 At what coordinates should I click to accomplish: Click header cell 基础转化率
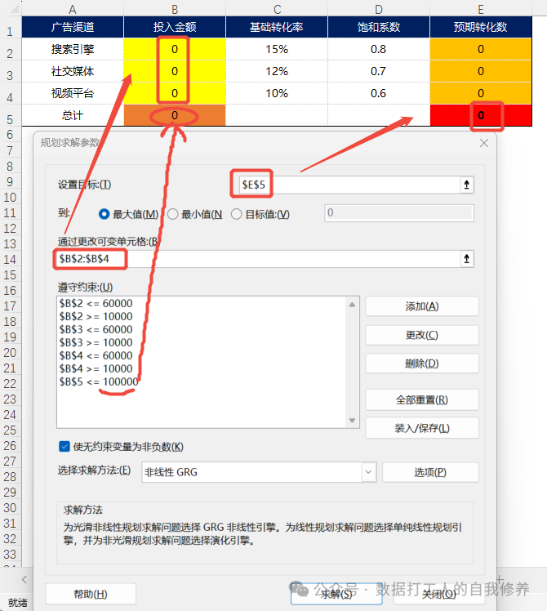click(277, 27)
